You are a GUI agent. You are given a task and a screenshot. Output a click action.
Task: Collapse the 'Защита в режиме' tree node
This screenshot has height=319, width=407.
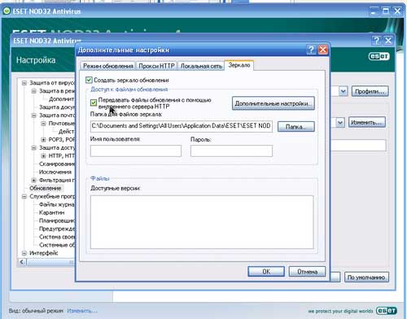pos(34,91)
